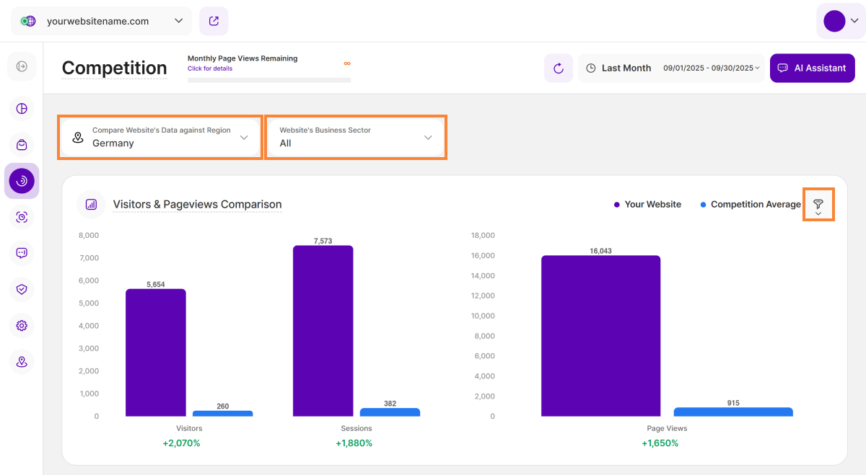Open the settings gear icon in sidebar
Image resolution: width=866 pixels, height=475 pixels.
(x=22, y=325)
